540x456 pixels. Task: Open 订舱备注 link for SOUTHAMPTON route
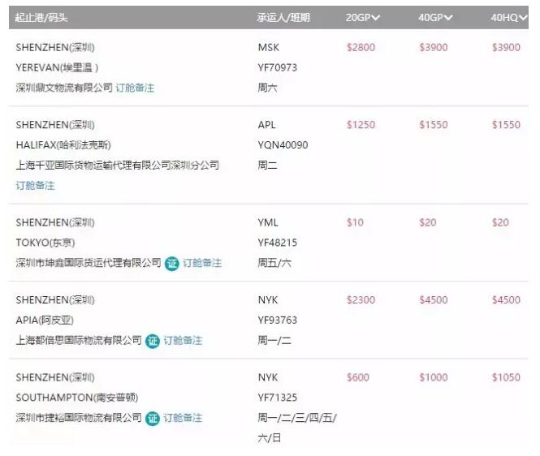(x=183, y=418)
